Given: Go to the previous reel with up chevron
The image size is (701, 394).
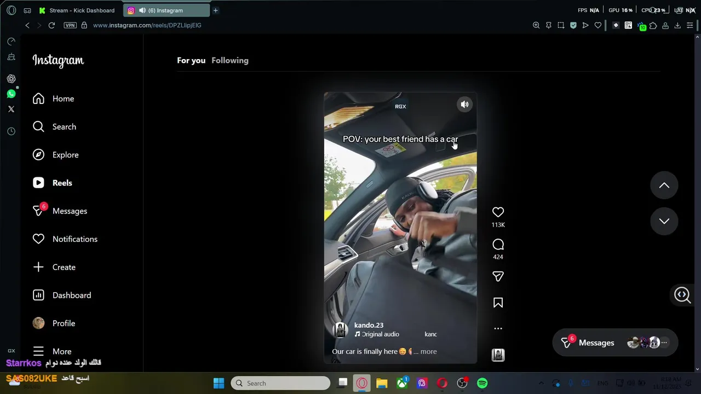Looking at the screenshot, I should click(x=664, y=186).
